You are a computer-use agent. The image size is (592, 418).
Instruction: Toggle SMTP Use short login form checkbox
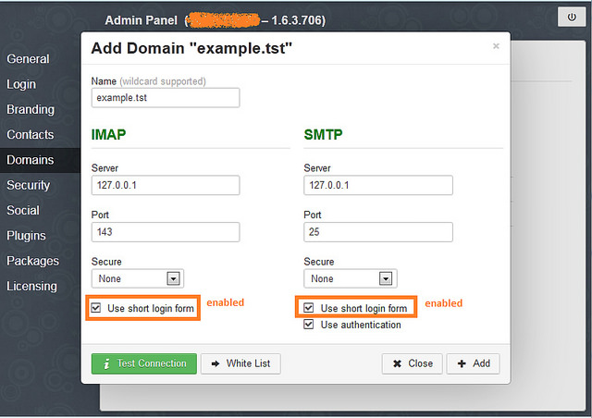click(310, 308)
